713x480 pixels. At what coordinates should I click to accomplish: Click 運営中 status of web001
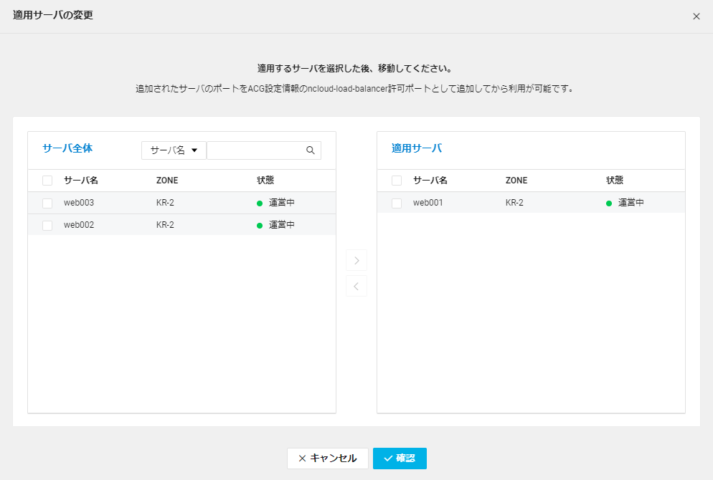[631, 203]
